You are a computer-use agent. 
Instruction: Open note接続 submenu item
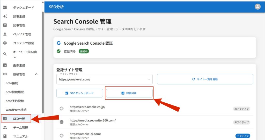click(x=12, y=83)
